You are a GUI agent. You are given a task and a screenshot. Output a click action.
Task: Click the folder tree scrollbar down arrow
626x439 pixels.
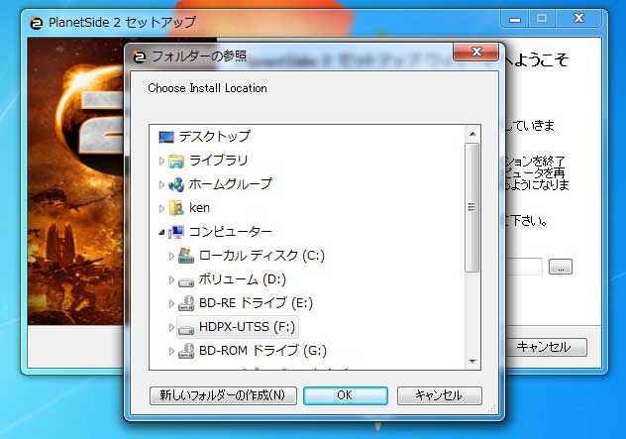point(472,361)
